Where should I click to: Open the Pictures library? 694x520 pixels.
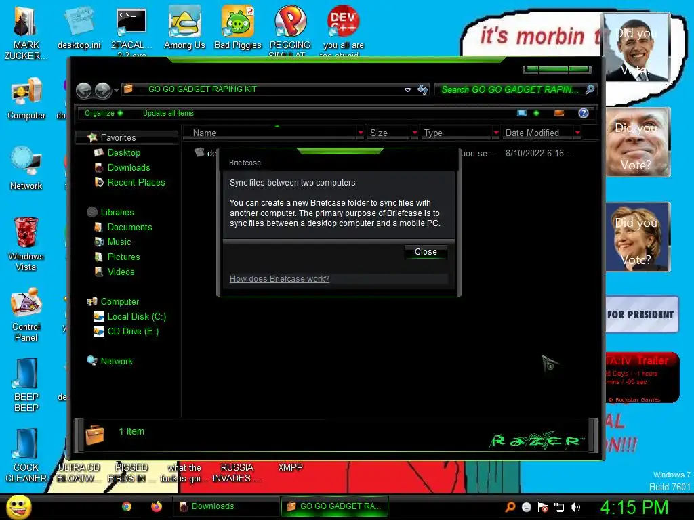[x=123, y=257]
